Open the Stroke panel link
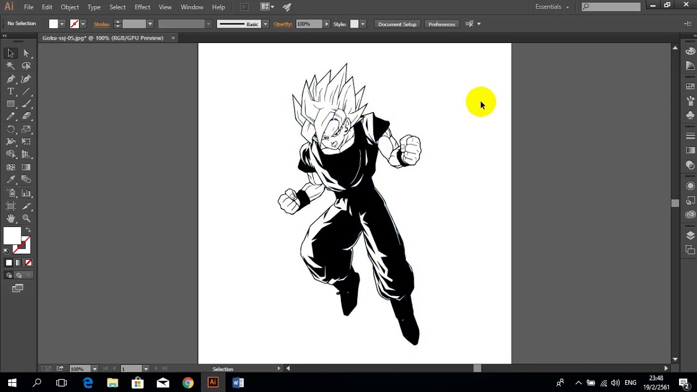This screenshot has width=697, height=392. (x=102, y=24)
